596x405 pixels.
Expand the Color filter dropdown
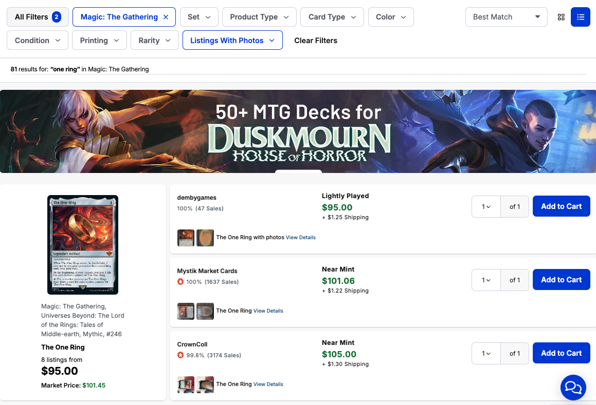click(391, 17)
